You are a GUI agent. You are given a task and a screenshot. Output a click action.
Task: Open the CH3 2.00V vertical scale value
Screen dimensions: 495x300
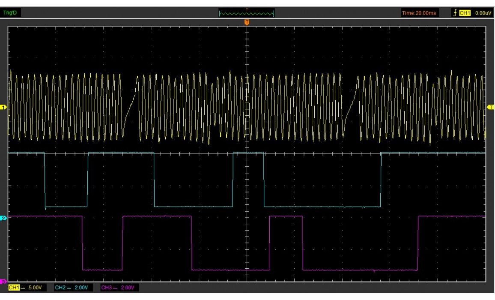point(128,288)
